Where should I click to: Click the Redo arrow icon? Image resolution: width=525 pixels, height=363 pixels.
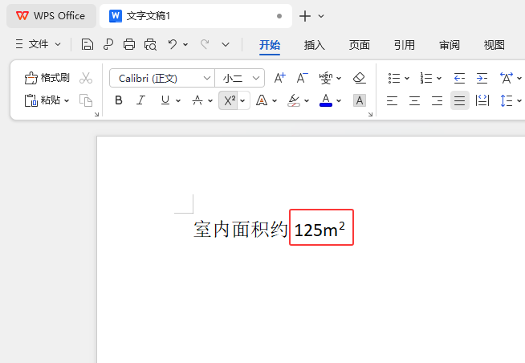tap(205, 44)
